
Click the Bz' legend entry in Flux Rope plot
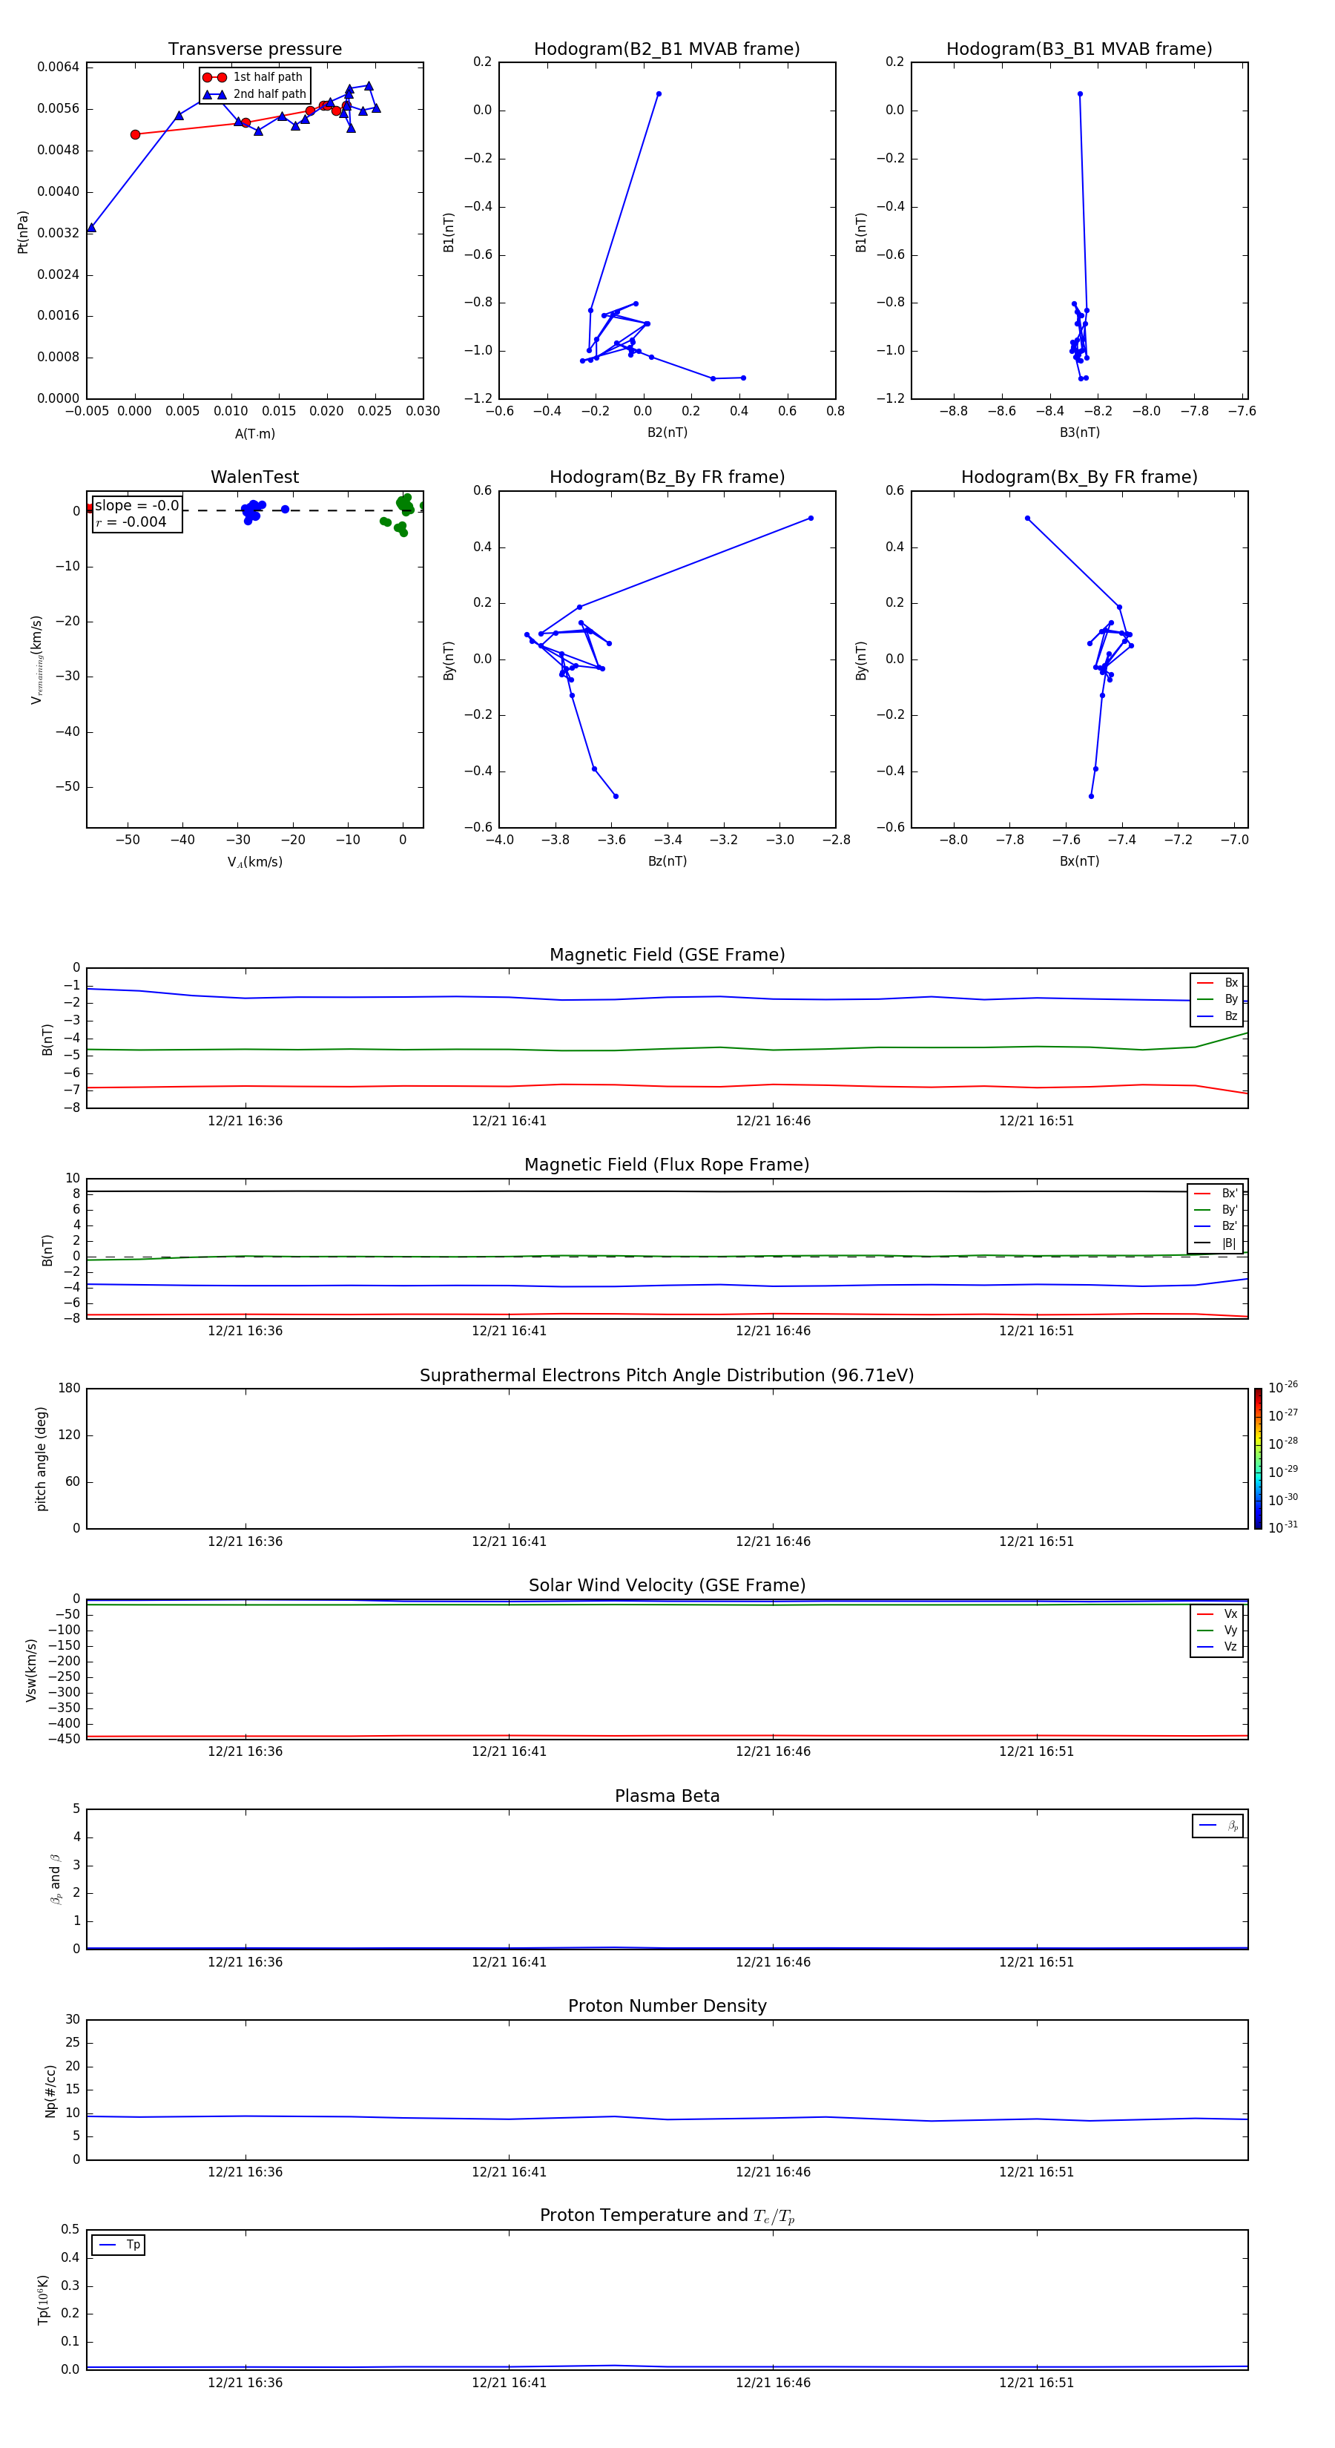click(1216, 1227)
